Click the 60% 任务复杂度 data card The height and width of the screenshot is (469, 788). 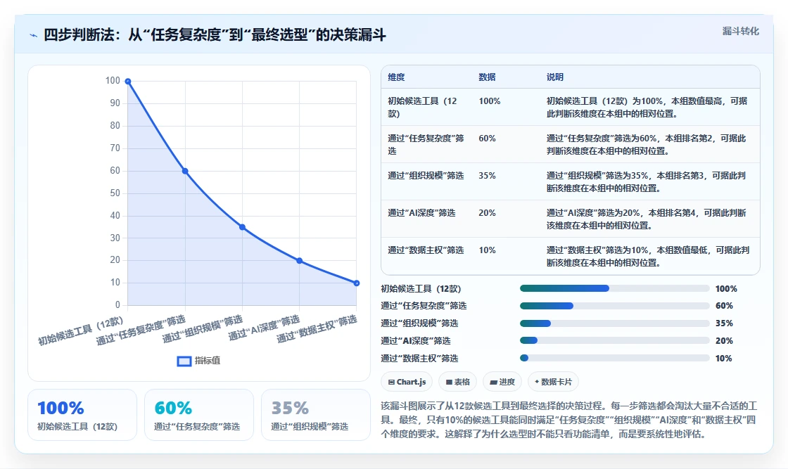point(199,415)
